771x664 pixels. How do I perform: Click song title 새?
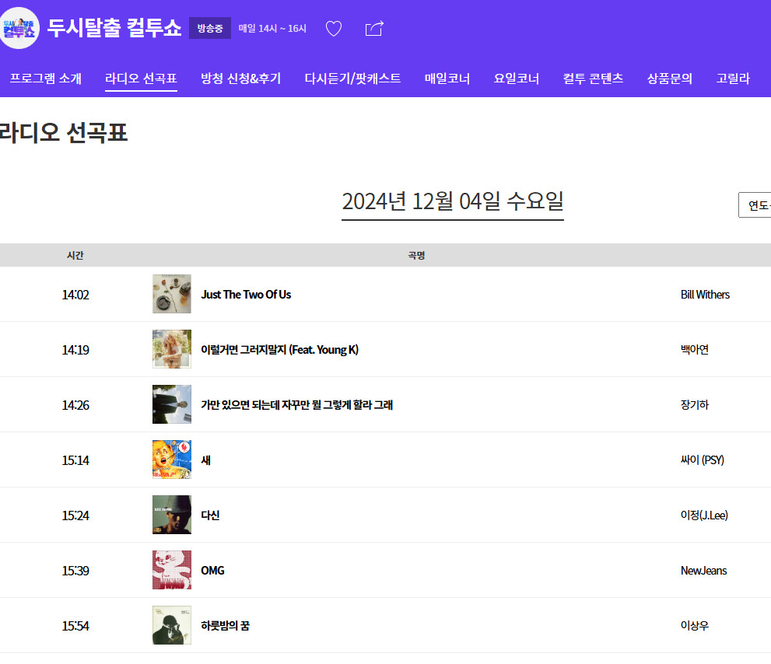click(x=205, y=460)
